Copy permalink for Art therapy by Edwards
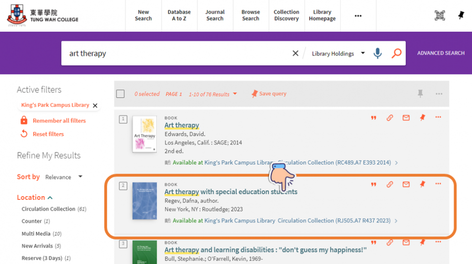The height and width of the screenshot is (264, 472). [390, 118]
